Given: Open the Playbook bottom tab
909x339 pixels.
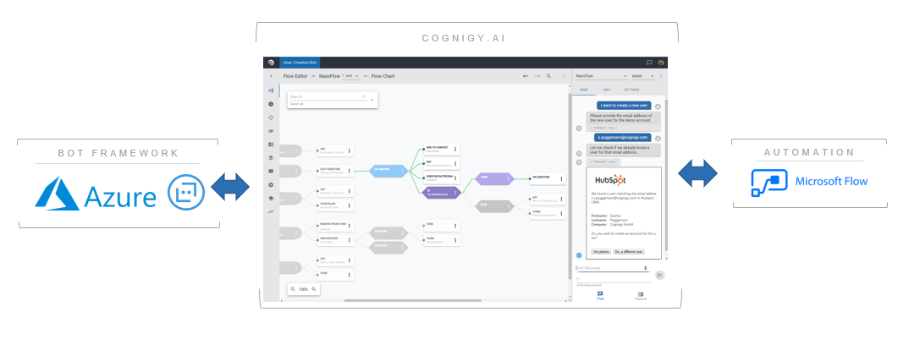Looking at the screenshot, I should pos(641,296).
